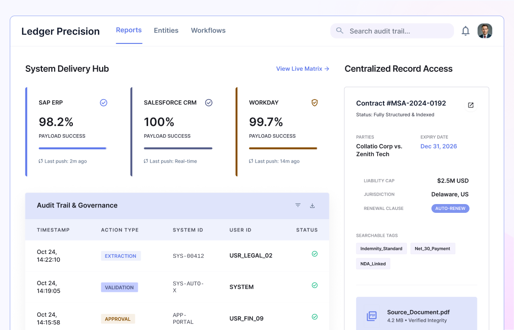514x330 pixels.
Task: Select the SYS-00412 system ID cell
Action: point(189,256)
